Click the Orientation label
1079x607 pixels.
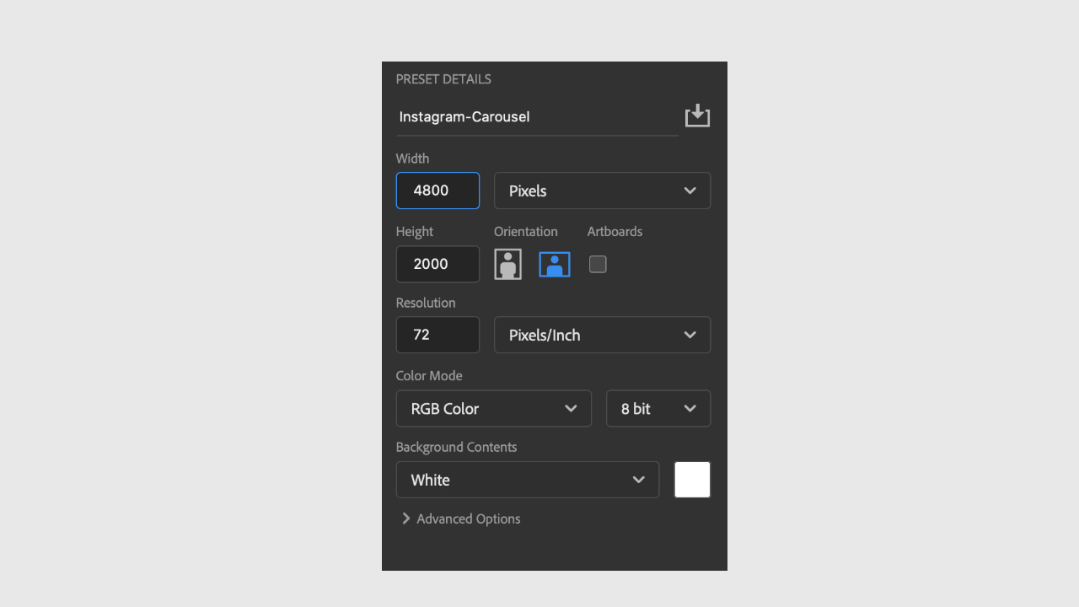(x=526, y=232)
